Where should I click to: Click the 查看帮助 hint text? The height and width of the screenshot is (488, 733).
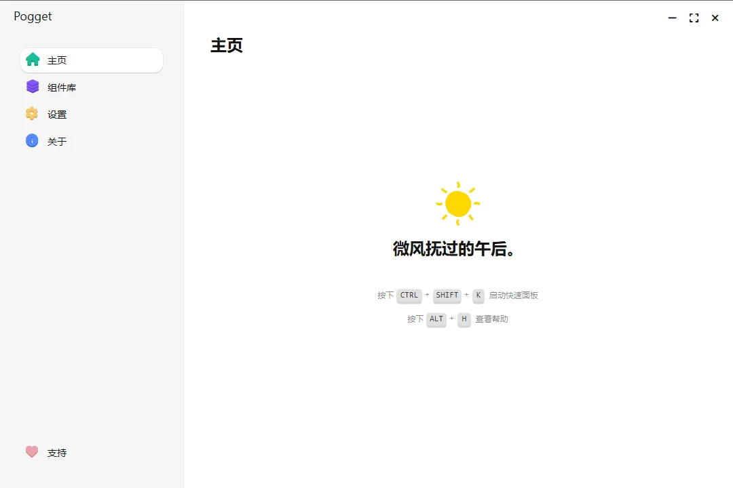(x=492, y=319)
